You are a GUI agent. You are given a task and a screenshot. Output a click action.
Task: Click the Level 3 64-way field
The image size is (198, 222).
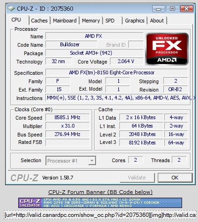(x=176, y=143)
